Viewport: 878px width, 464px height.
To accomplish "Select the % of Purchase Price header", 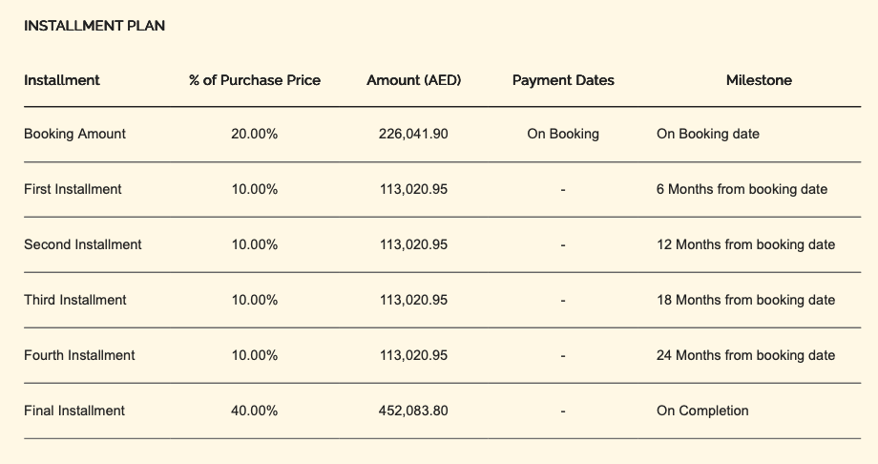I will click(255, 80).
